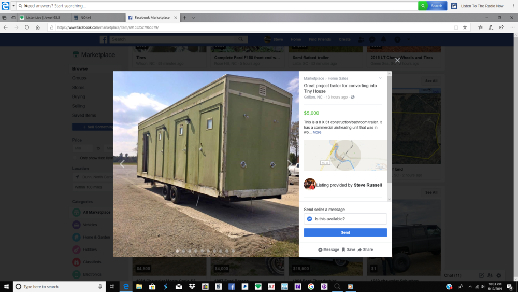Share this page from Edge toolbar
This screenshot has height=292, width=518.
(501, 27)
